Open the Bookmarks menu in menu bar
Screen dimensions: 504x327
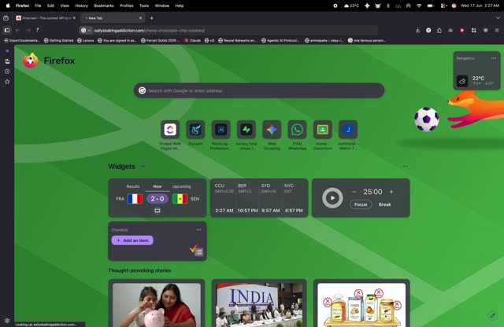103,6
